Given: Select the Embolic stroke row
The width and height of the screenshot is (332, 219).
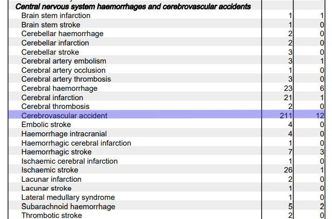Looking at the screenshot, I should point(166,124).
